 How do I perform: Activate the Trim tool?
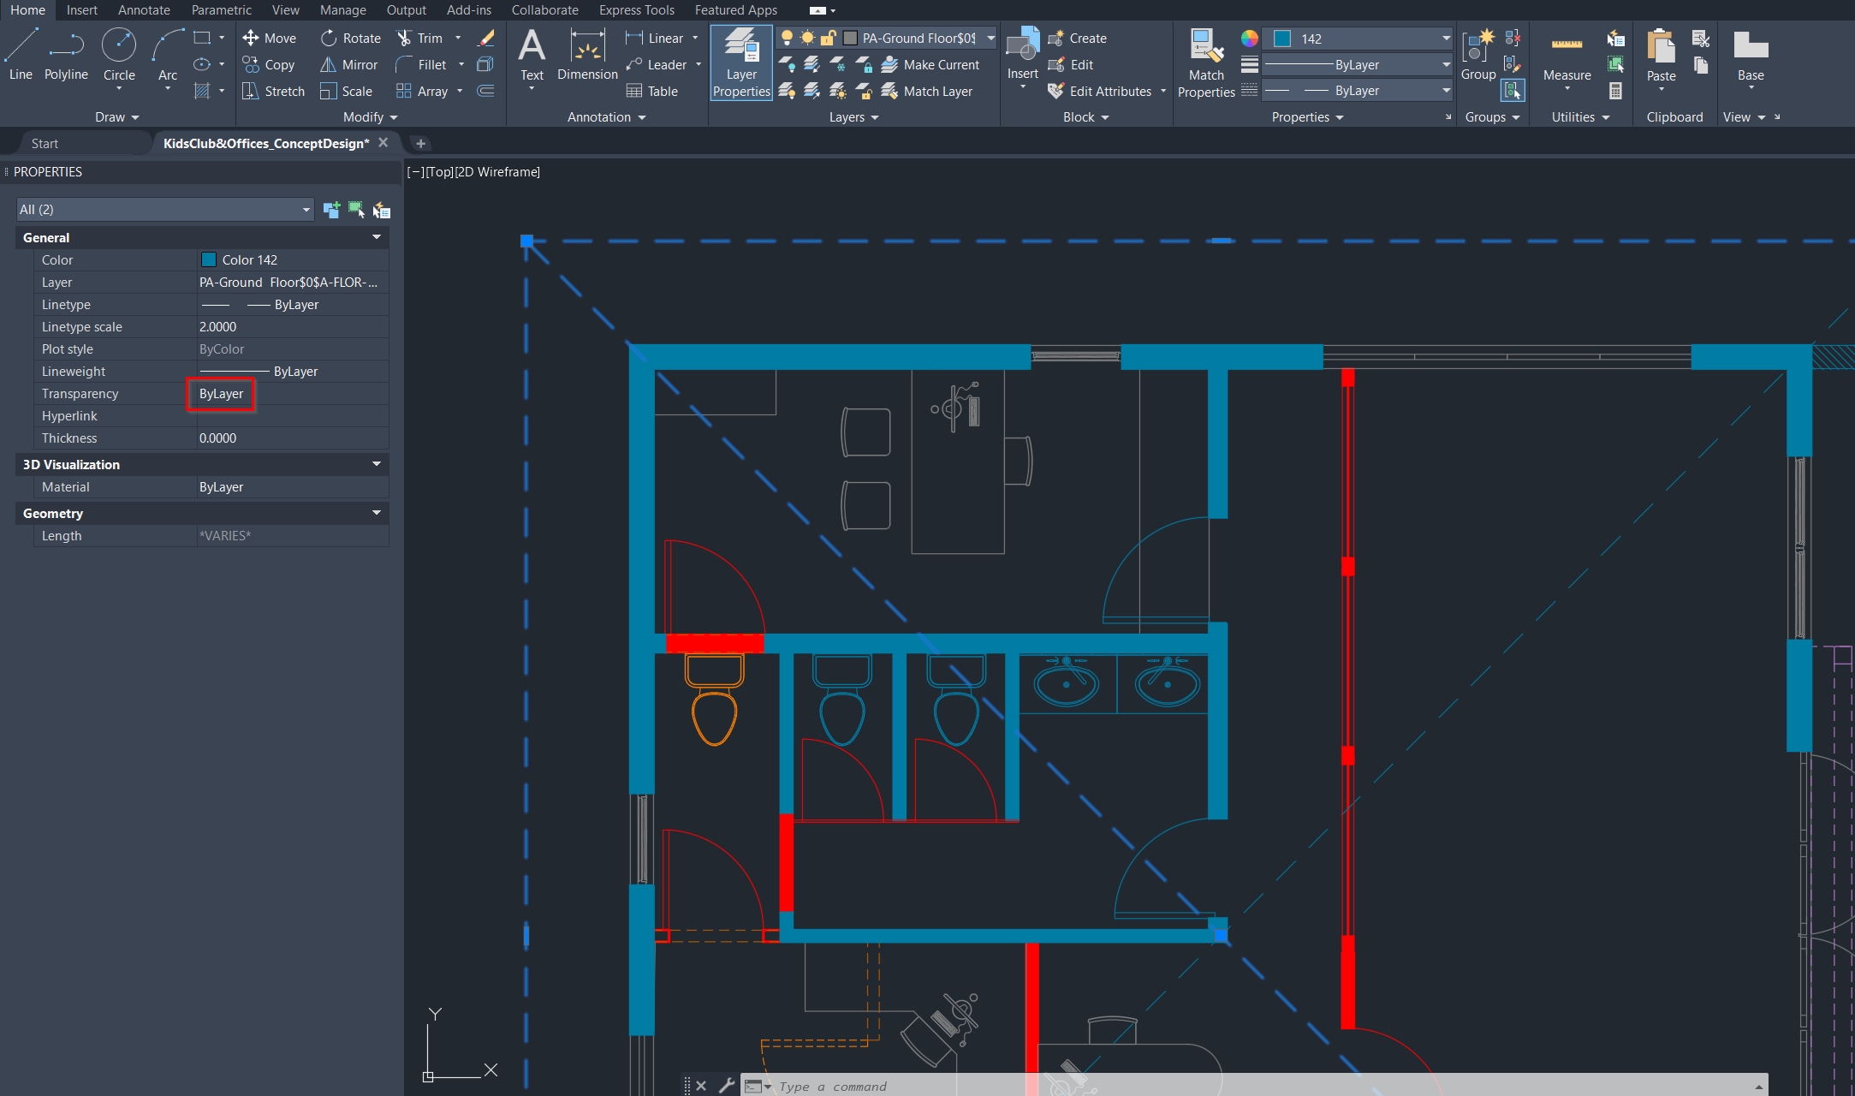[x=426, y=38]
